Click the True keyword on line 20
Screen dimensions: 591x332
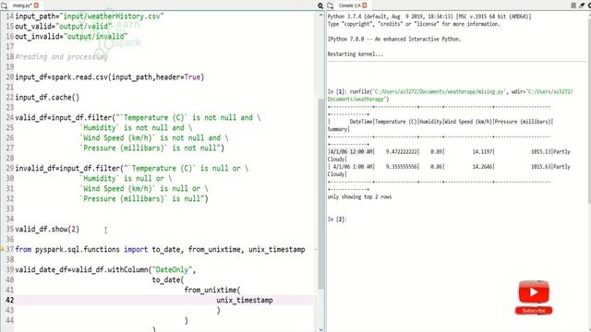192,77
